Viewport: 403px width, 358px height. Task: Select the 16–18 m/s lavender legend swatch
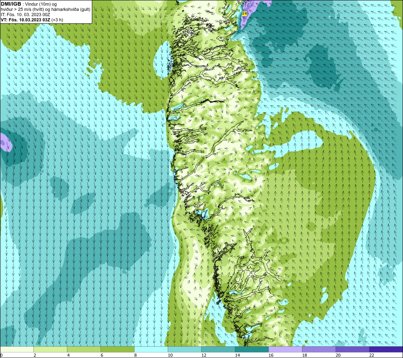pyautogui.click(x=285, y=349)
